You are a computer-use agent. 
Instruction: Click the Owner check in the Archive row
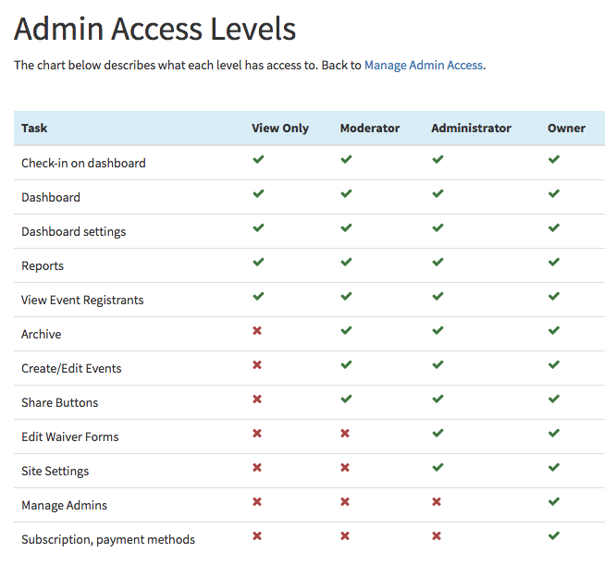coord(554,330)
